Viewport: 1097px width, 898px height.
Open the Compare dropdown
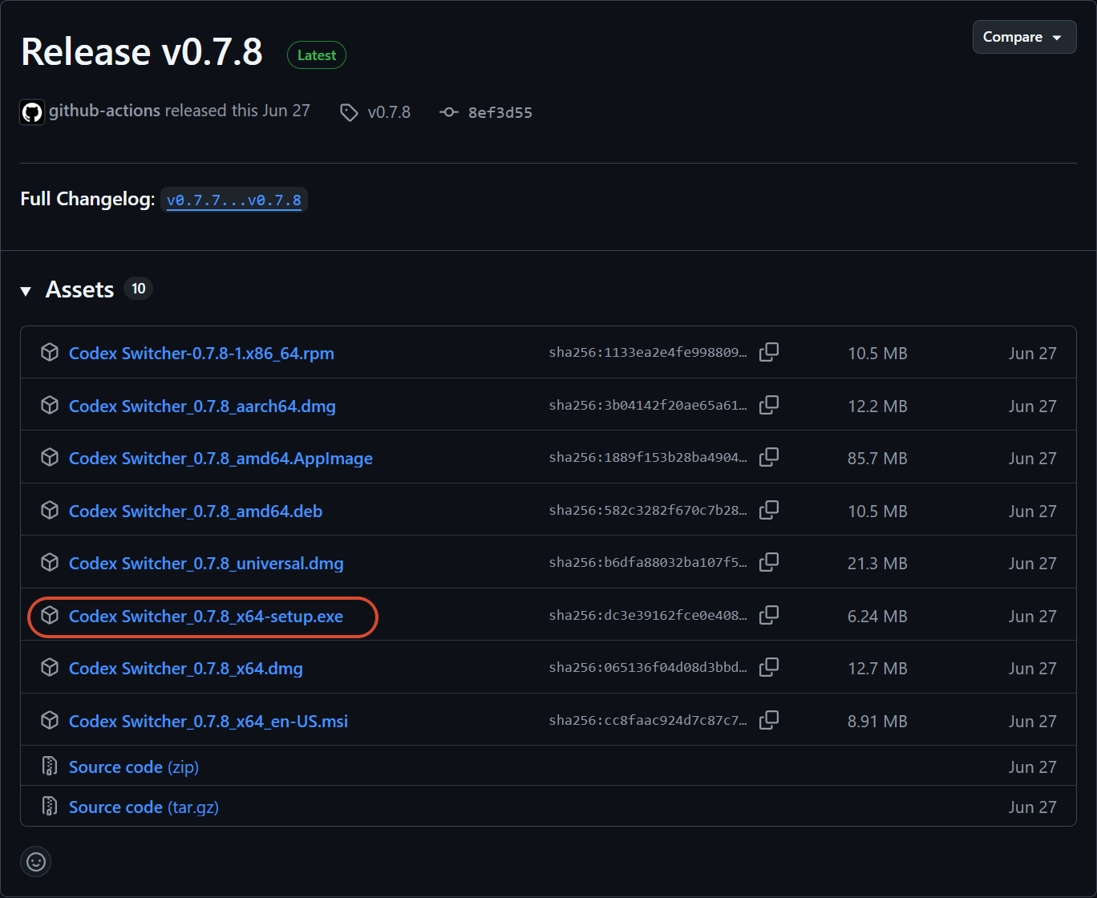coord(1024,37)
